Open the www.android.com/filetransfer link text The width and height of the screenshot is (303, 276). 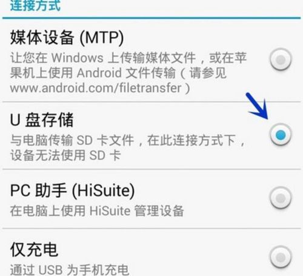[x=96, y=88]
